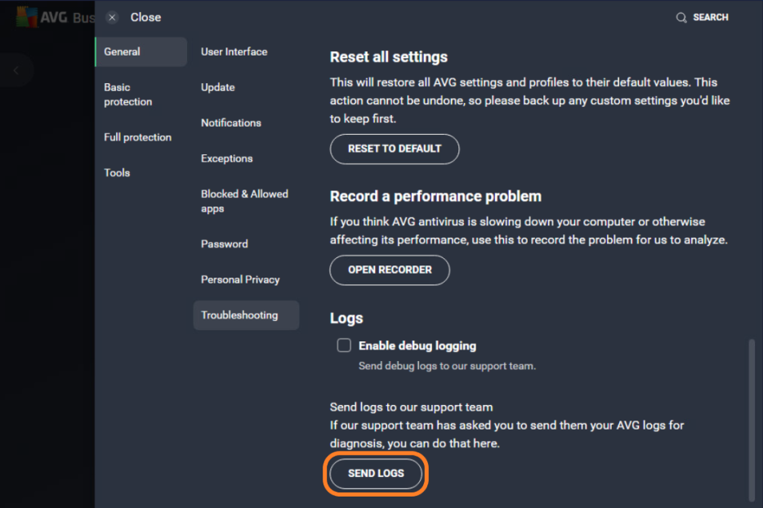Select the Tools section
This screenshot has width=763, height=508.
click(117, 172)
